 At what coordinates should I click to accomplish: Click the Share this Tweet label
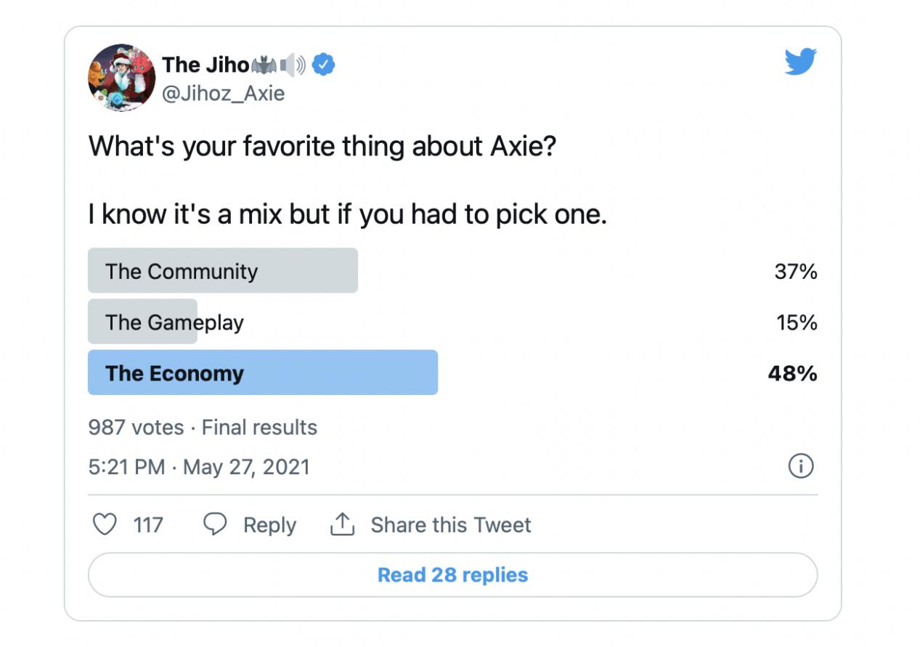[x=451, y=525]
